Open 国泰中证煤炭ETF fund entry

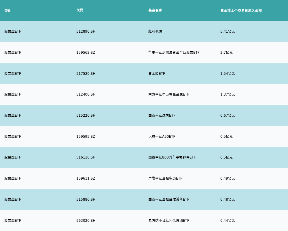162,115
